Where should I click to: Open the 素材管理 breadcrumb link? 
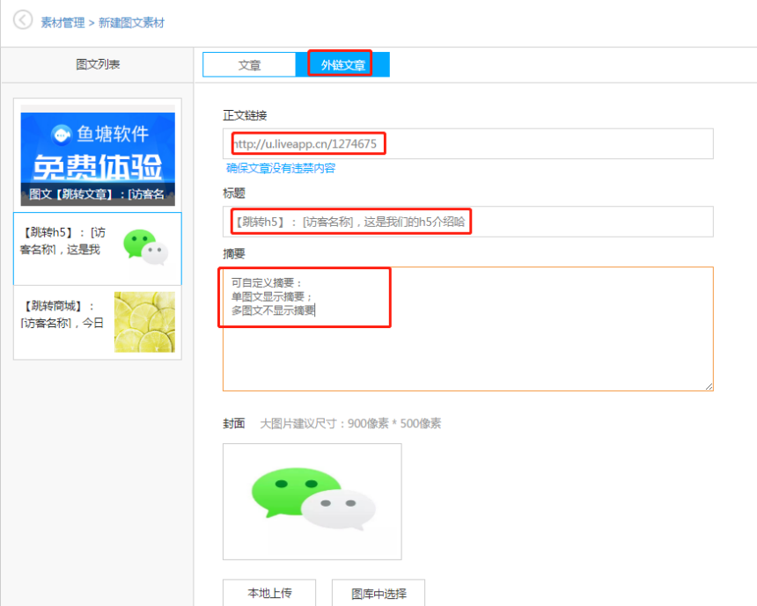[62, 23]
